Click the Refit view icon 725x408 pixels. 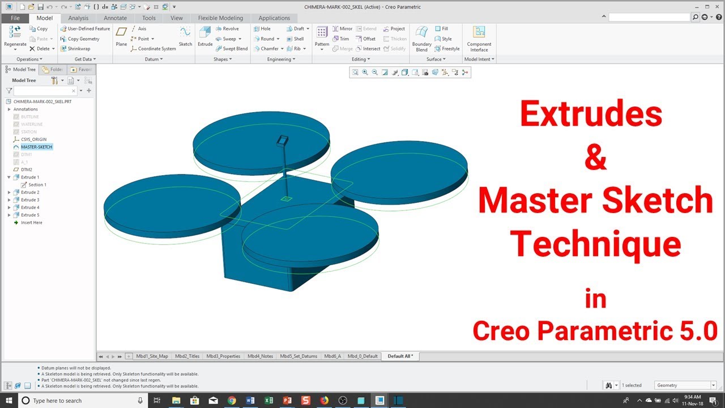[355, 72]
